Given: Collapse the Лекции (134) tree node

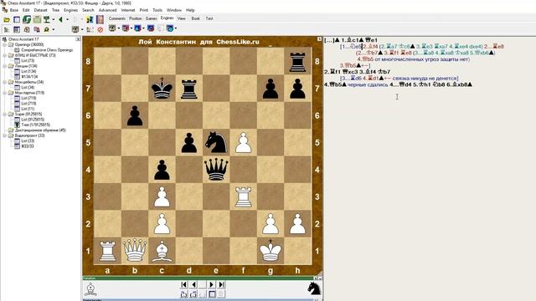Looking at the screenshot, I should tap(5, 66).
